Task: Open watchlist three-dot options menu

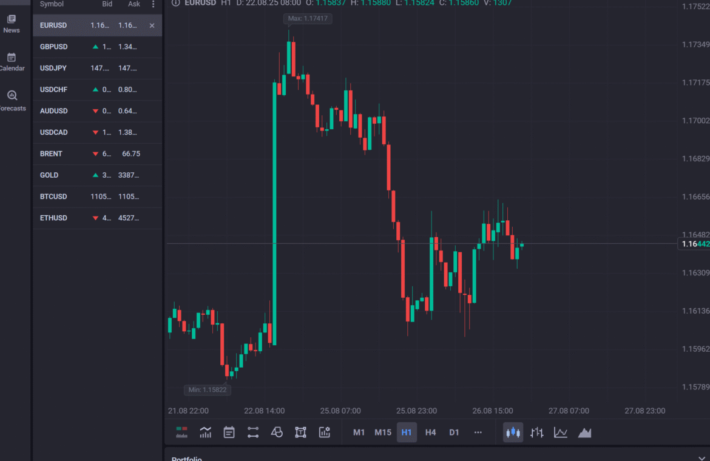Action: tap(153, 4)
